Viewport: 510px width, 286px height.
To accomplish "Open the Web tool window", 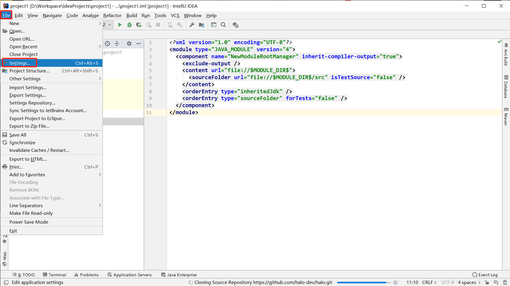I will 4,259.
